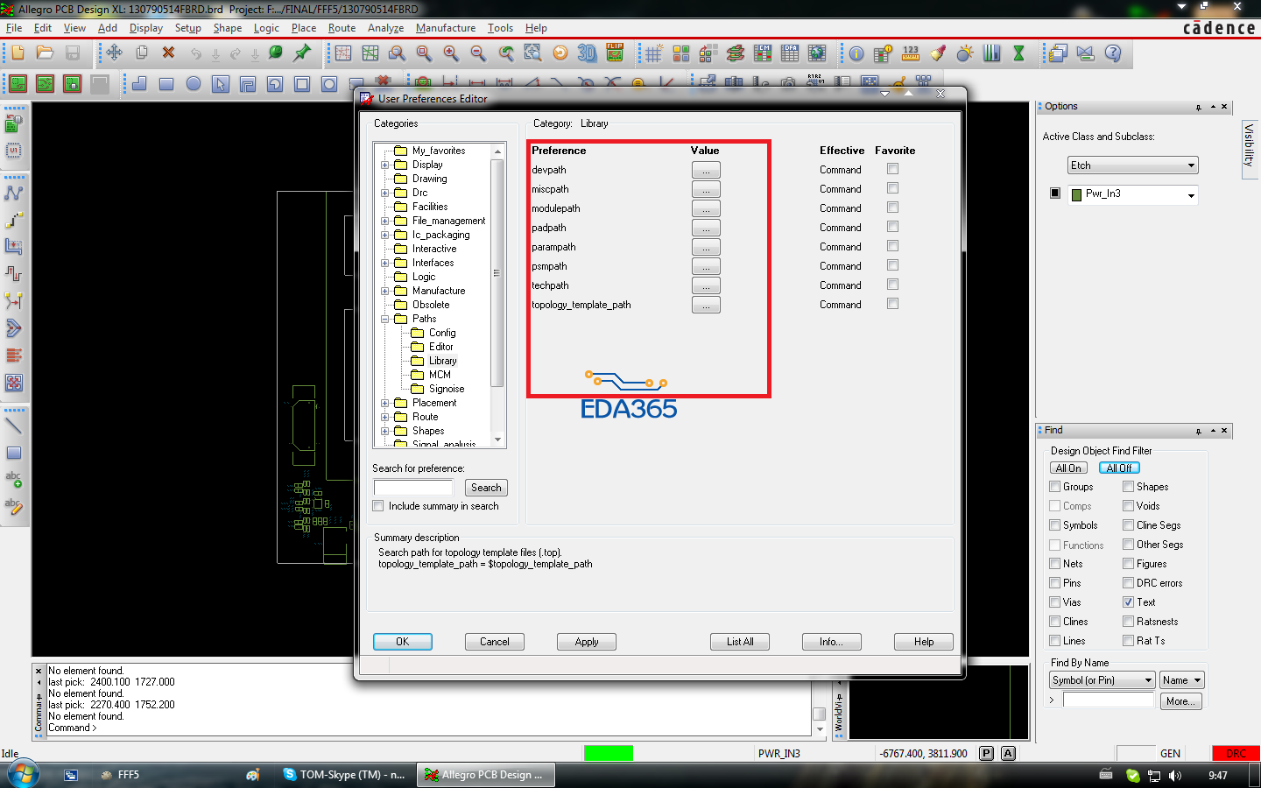The height and width of the screenshot is (788, 1261).
Task: Open the Symbol (or Pin) dropdown
Action: coord(1102,680)
